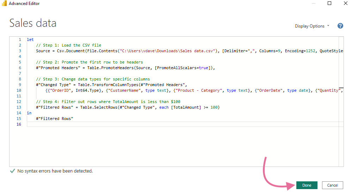Click the Done button
352x193 pixels.
pos(307,185)
